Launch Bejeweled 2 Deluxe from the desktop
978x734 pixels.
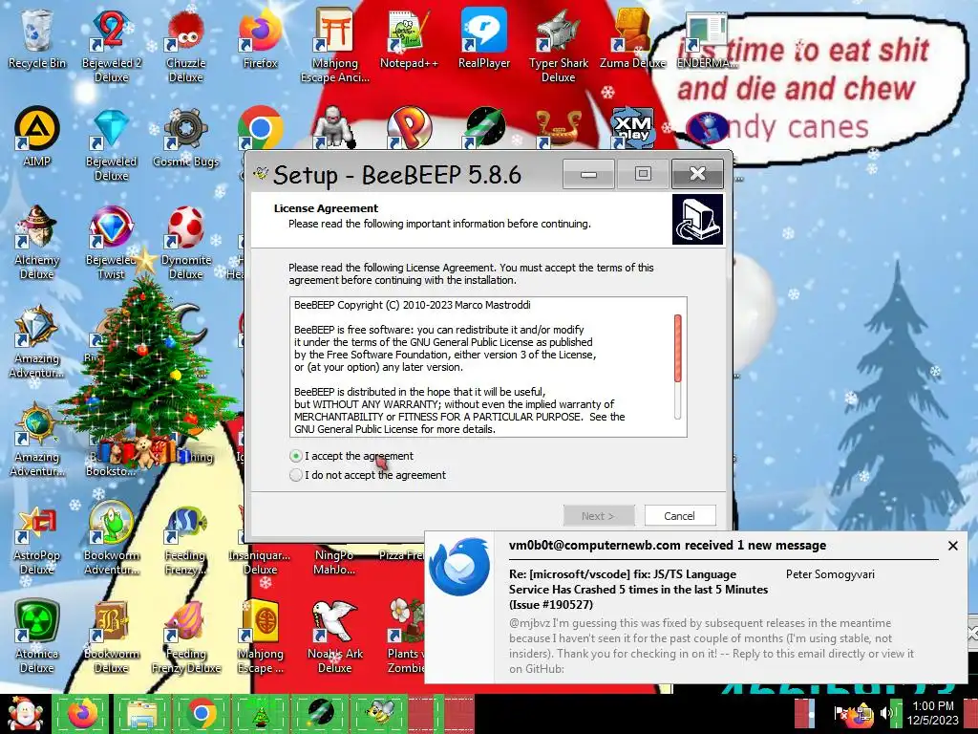[x=111, y=47]
